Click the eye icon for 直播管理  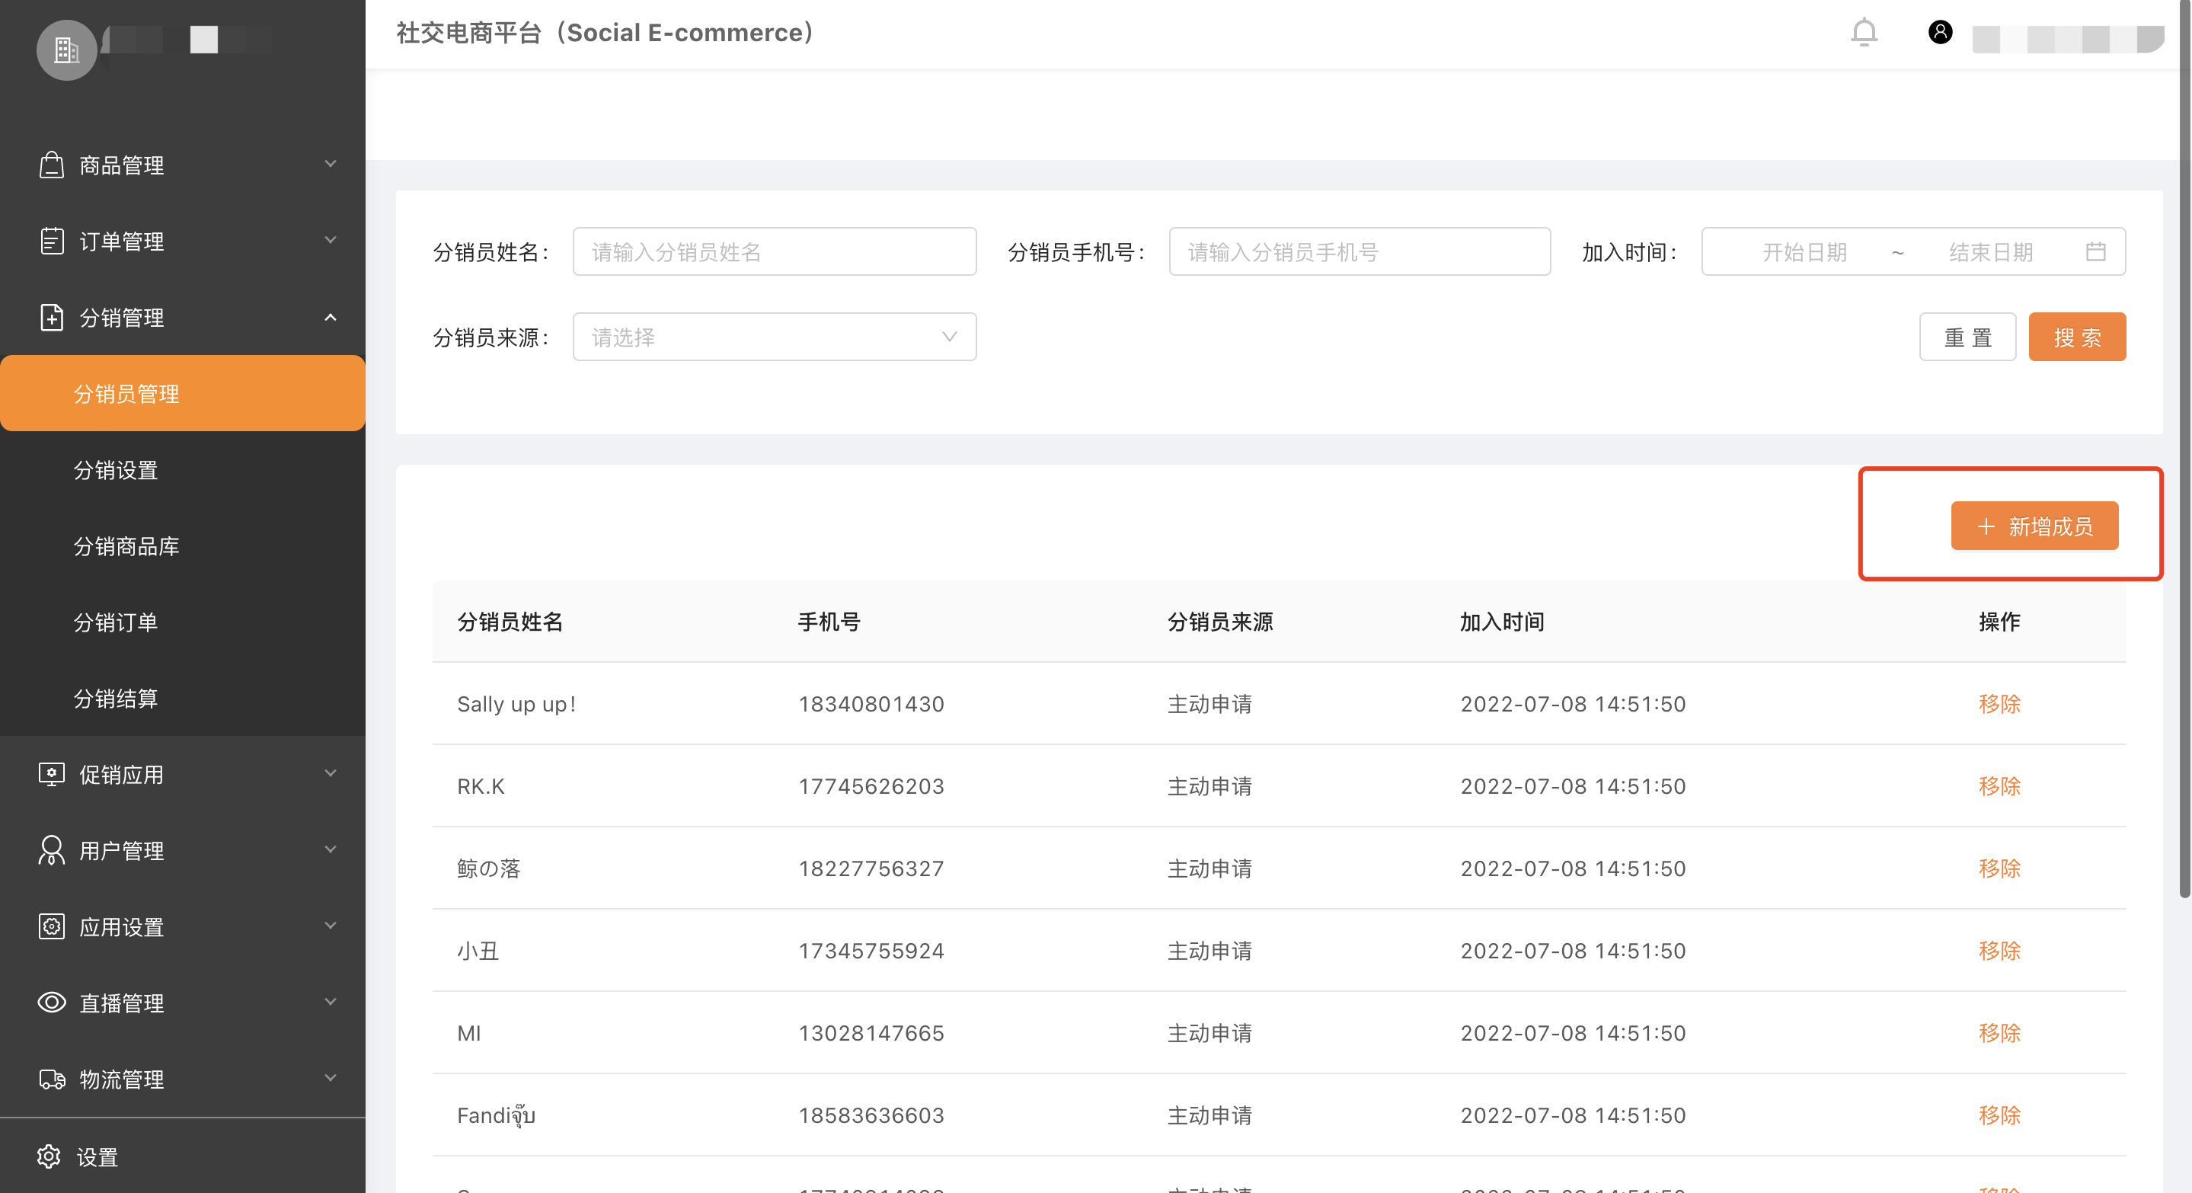(52, 1003)
